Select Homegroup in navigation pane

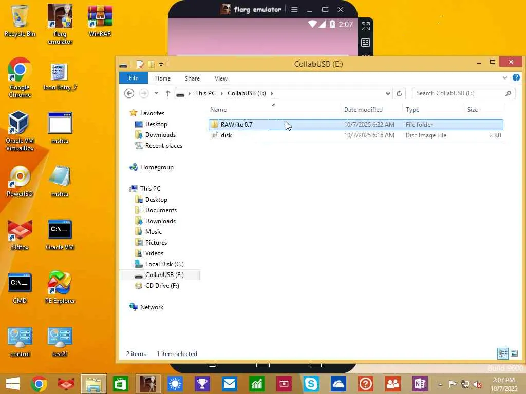[152, 167]
